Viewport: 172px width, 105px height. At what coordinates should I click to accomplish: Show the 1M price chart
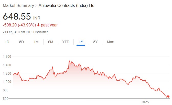click(x=36, y=42)
